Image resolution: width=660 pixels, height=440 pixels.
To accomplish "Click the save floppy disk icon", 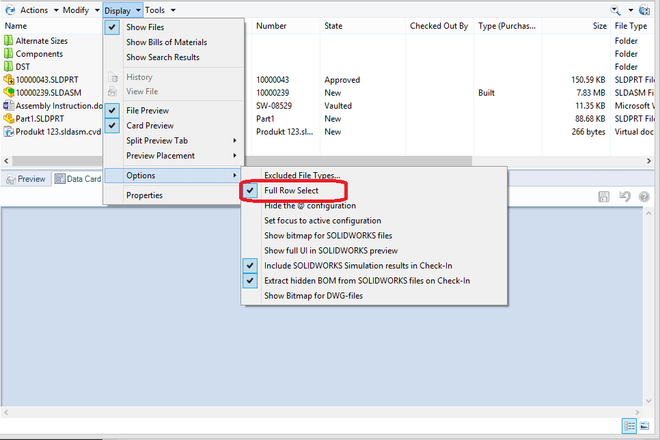I will point(604,197).
